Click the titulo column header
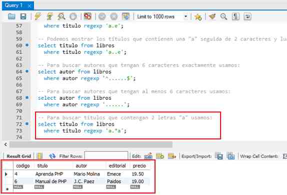287x195 pixels. click(42, 166)
